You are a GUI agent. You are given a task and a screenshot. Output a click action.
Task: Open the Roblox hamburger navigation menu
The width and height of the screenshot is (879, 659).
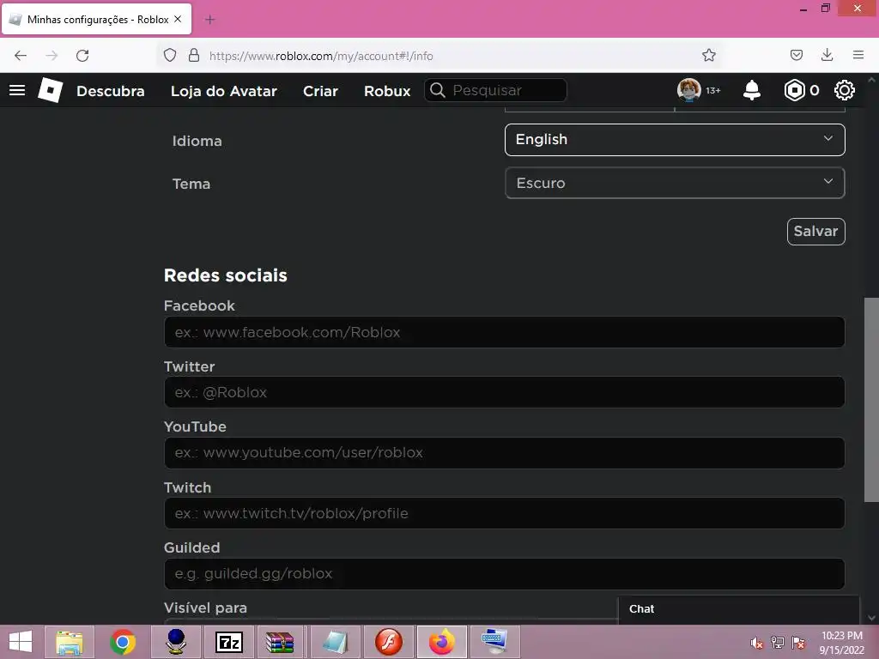17,90
